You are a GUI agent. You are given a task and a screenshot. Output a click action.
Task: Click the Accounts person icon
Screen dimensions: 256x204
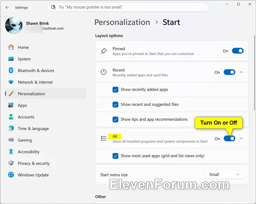click(11, 117)
